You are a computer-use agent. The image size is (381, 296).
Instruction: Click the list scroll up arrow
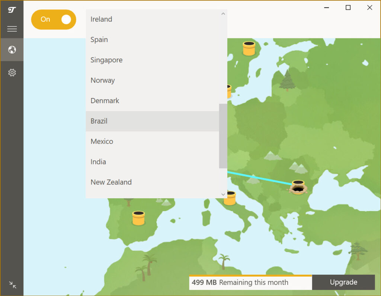point(223,14)
